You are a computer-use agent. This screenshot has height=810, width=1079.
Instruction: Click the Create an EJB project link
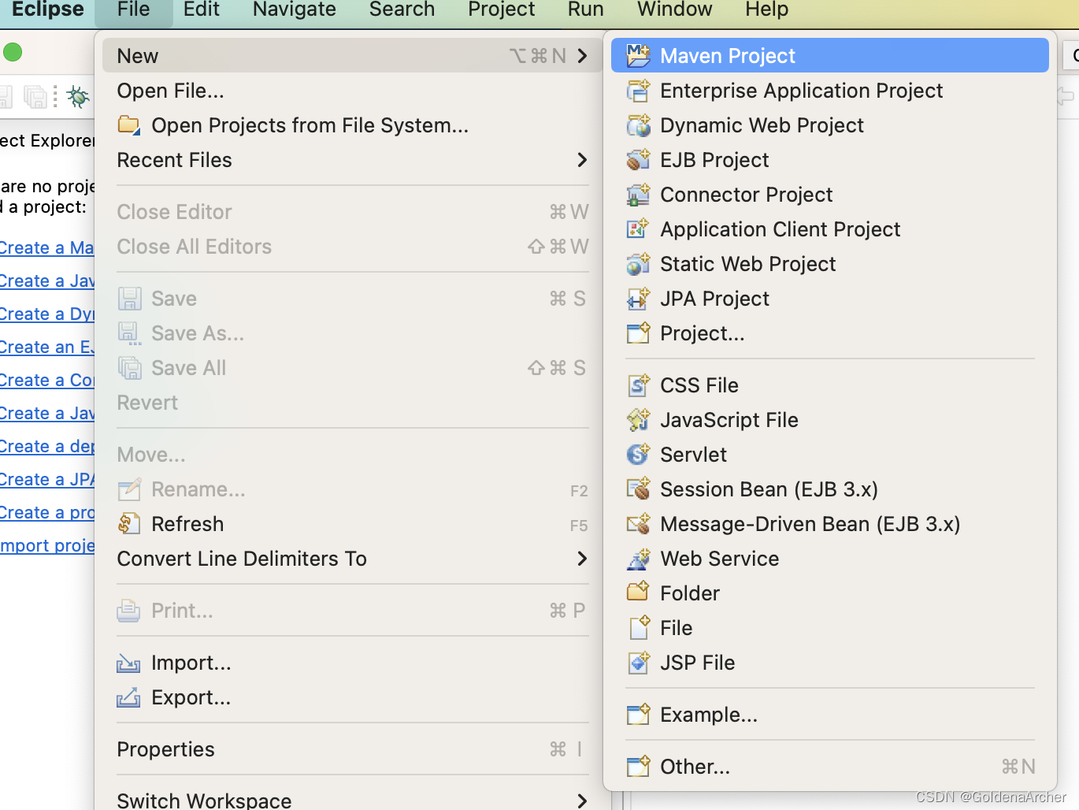46,347
